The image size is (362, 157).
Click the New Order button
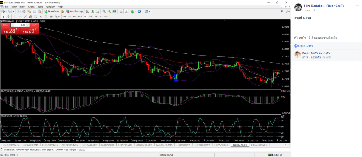[x=52, y=11]
